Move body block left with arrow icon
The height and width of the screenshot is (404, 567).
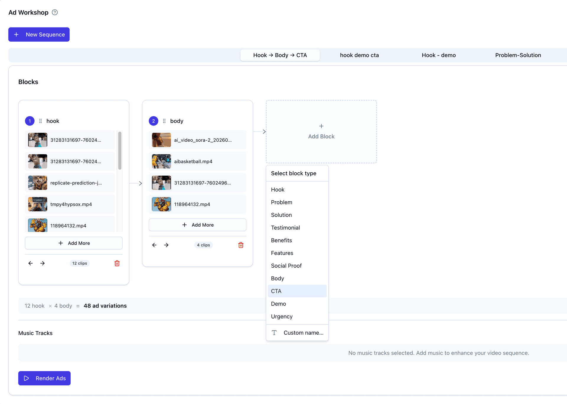point(154,245)
